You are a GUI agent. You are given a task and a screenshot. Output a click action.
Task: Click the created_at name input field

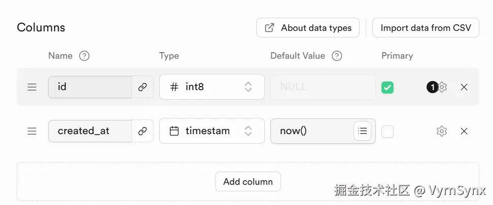(90, 131)
